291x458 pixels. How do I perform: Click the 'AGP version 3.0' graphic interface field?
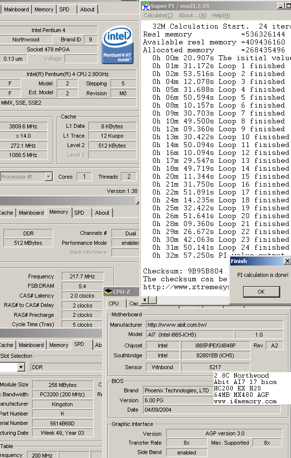coord(224,433)
